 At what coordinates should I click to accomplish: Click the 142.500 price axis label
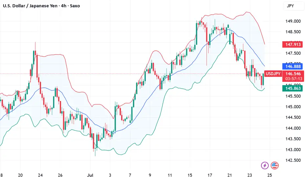293,160
